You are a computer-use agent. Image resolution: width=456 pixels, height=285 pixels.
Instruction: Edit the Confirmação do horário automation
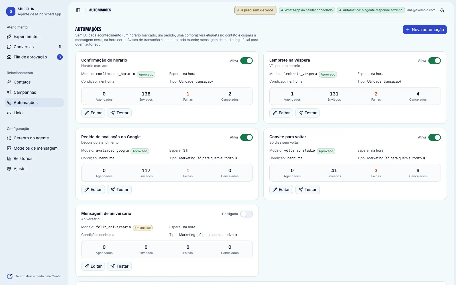click(x=93, y=113)
